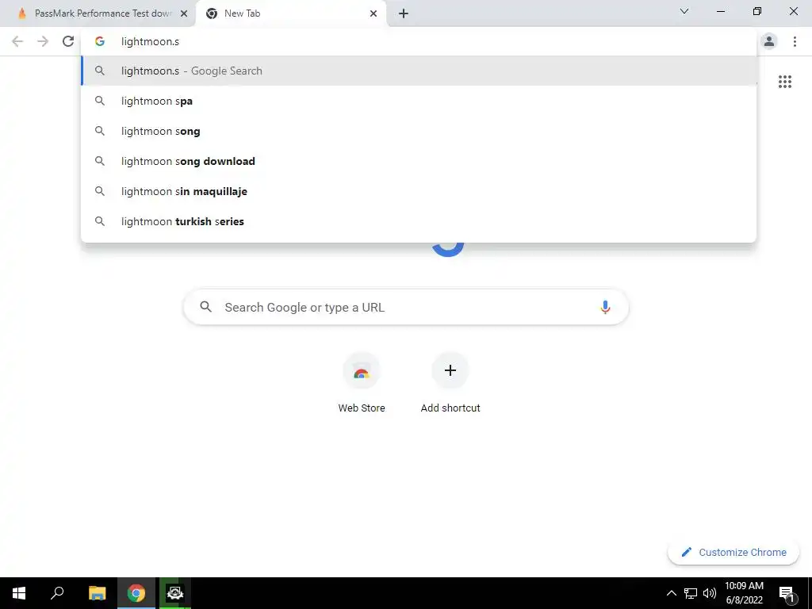Image resolution: width=812 pixels, height=609 pixels.
Task: Click the Search Google or type URL box
Action: click(406, 307)
